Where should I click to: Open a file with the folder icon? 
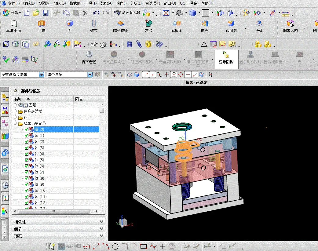[x=36, y=13]
